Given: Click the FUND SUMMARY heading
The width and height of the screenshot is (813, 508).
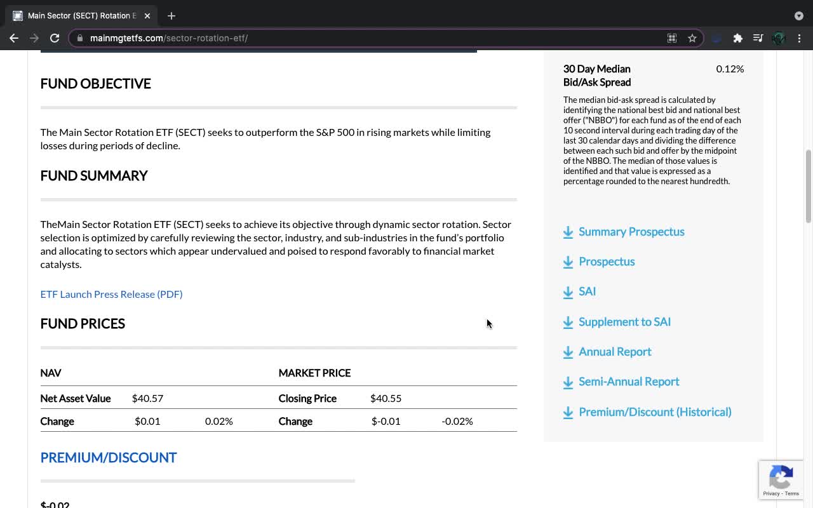Looking at the screenshot, I should click(94, 176).
